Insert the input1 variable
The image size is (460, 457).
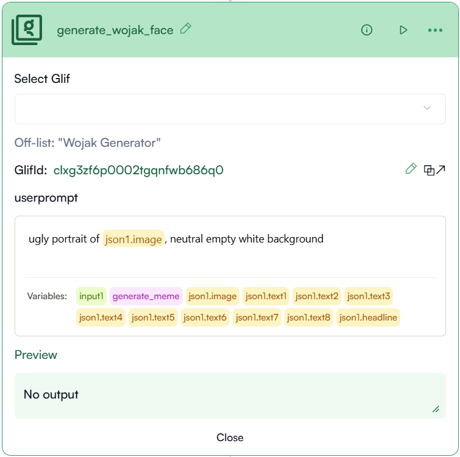pyautogui.click(x=91, y=296)
